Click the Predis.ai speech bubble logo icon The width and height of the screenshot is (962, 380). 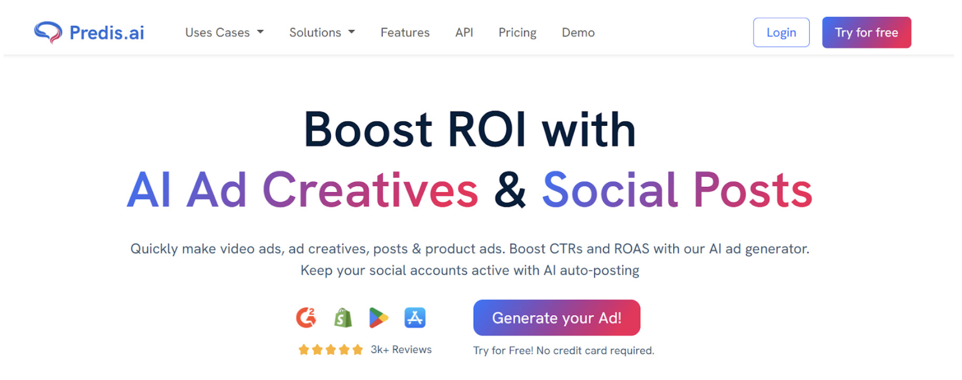pos(48,32)
